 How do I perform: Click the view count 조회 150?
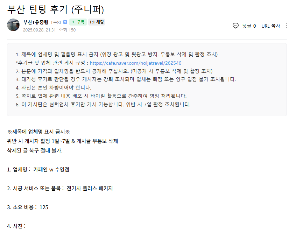67,30
